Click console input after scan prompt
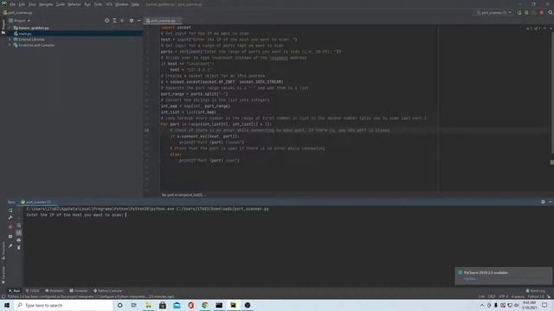This screenshot has height=311, width=554. pyautogui.click(x=126, y=215)
